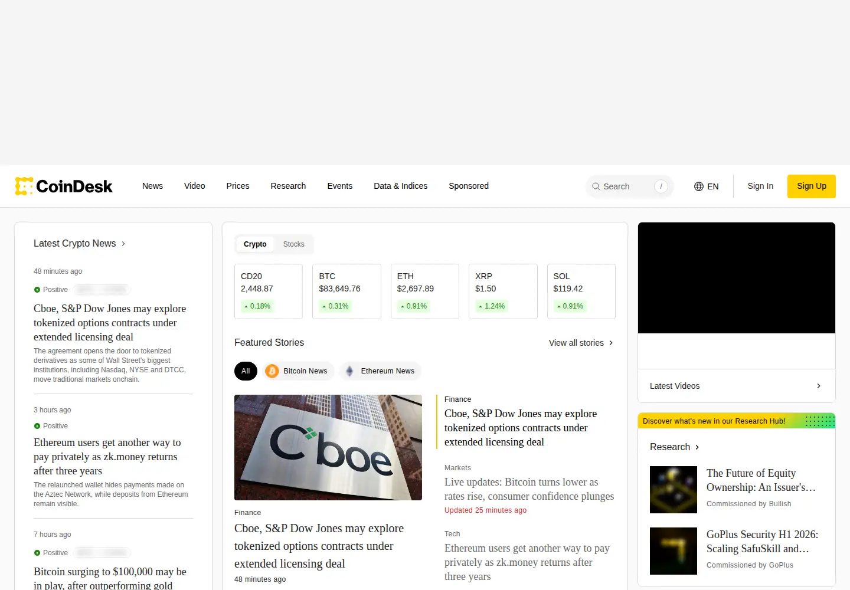
Task: Click the yellow Sign Up button
Action: pyautogui.click(x=812, y=186)
